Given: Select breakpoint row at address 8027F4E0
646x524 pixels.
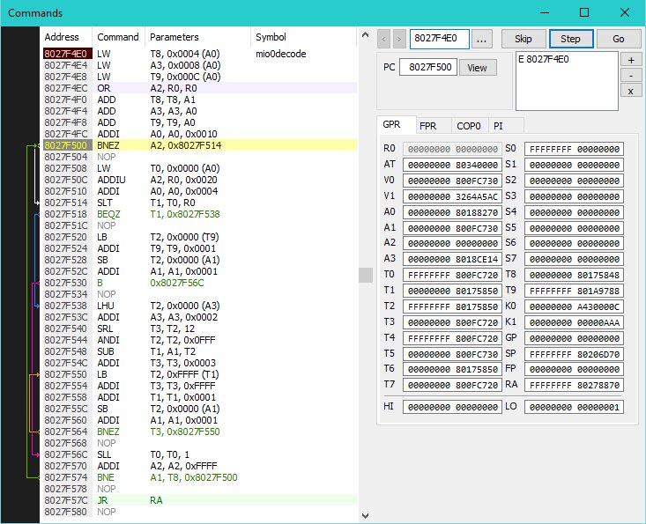Looking at the screenshot, I should [x=200, y=54].
